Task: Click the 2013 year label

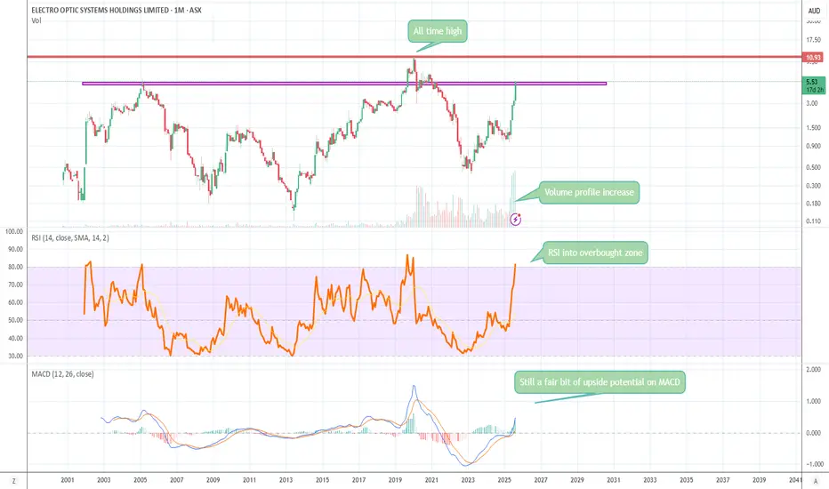Action: 286,480
